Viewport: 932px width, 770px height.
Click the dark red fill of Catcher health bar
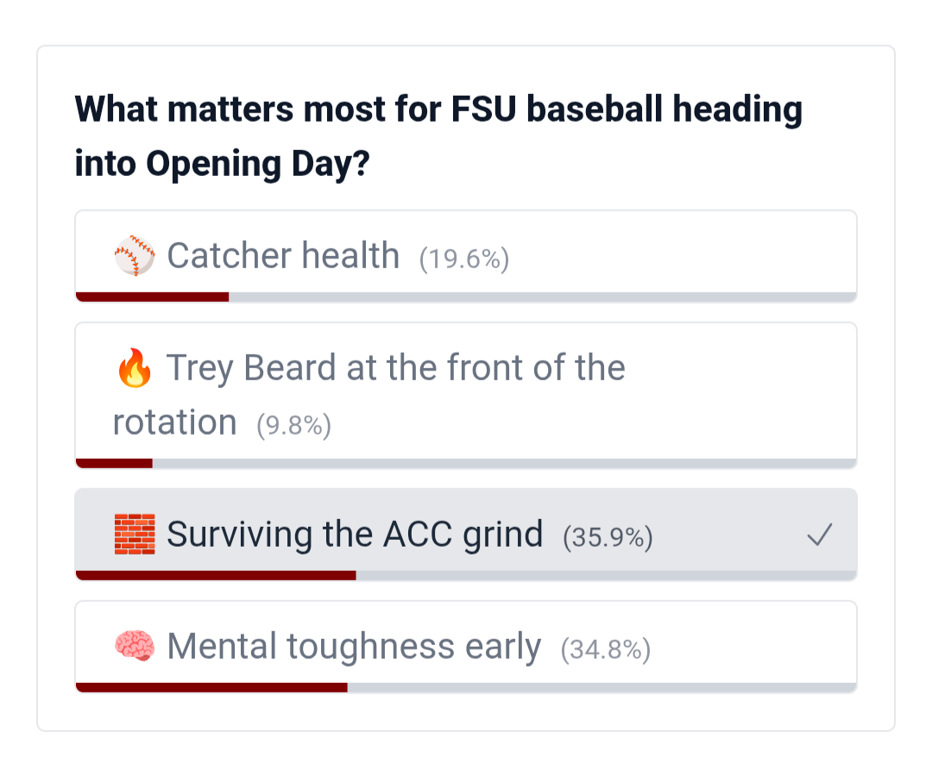[153, 297]
